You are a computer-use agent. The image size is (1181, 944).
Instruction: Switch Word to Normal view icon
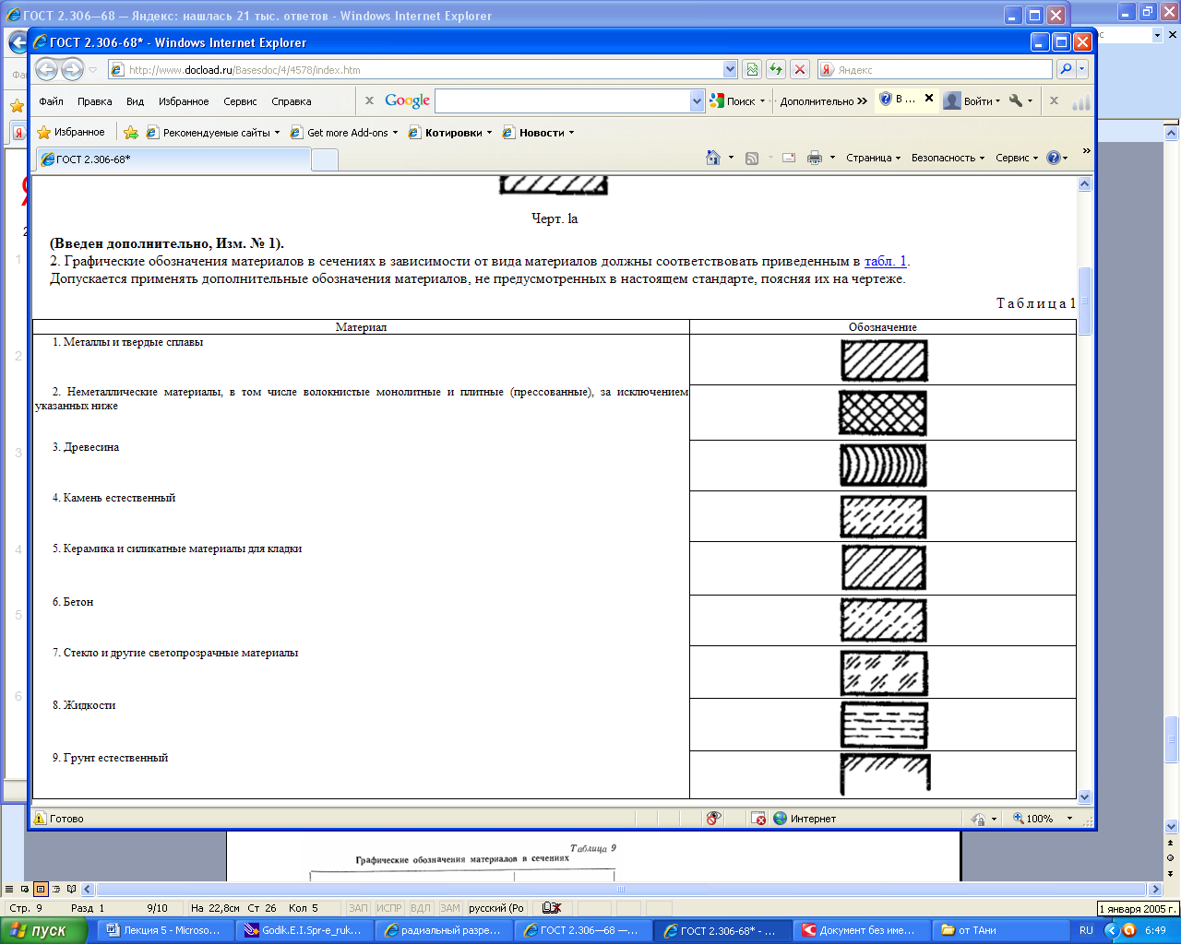(x=10, y=890)
